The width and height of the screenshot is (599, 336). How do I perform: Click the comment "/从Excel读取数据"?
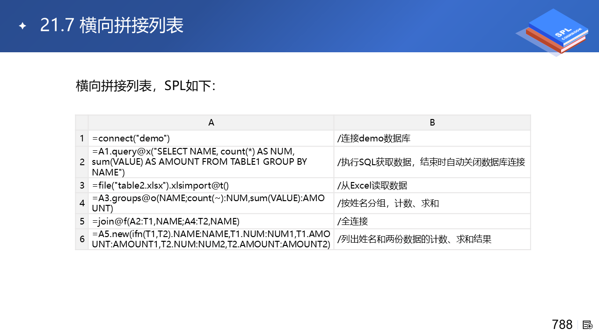point(372,185)
